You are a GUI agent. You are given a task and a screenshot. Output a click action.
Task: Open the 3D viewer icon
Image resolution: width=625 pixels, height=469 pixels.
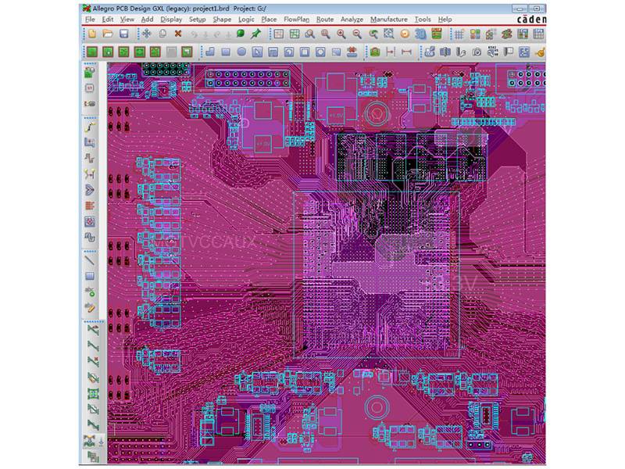pyautogui.click(x=420, y=34)
